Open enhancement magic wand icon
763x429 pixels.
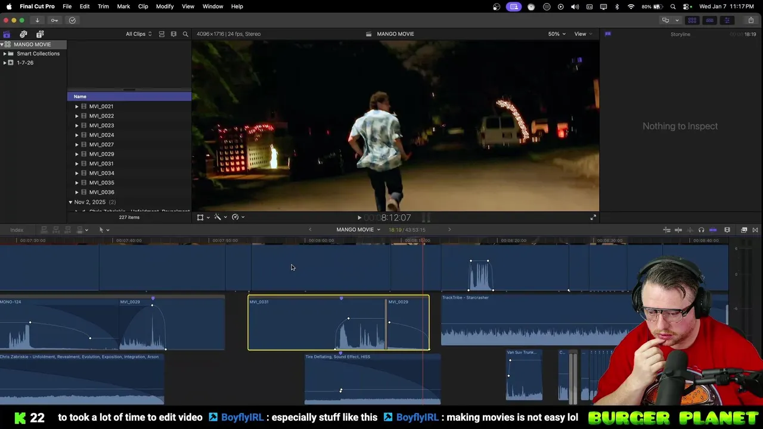tap(218, 217)
